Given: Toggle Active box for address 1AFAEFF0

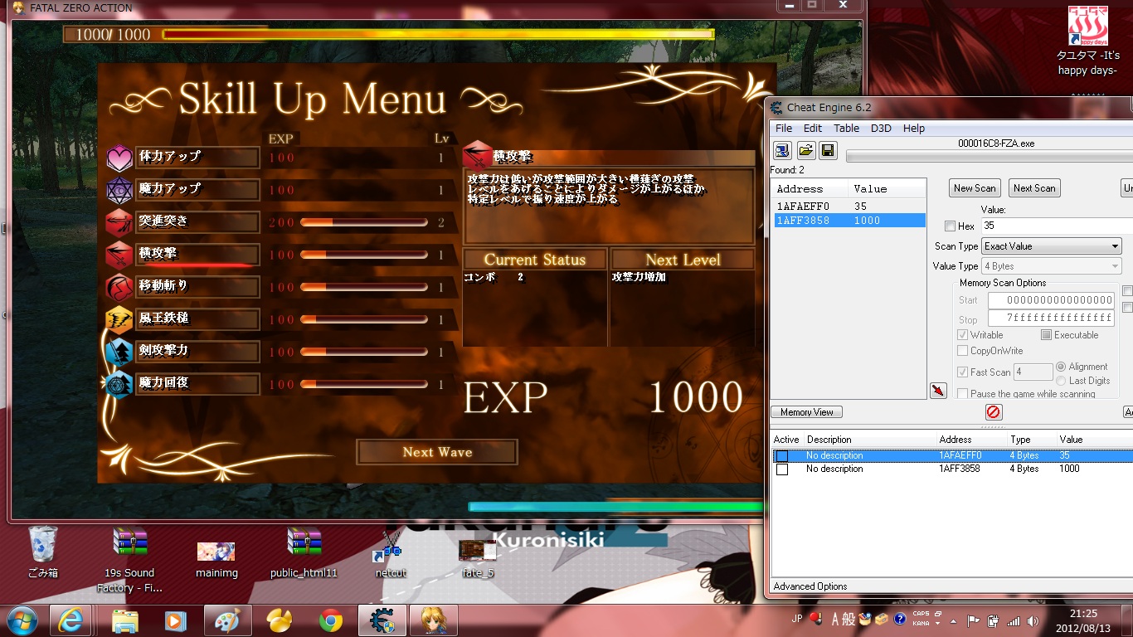Looking at the screenshot, I should [x=781, y=455].
